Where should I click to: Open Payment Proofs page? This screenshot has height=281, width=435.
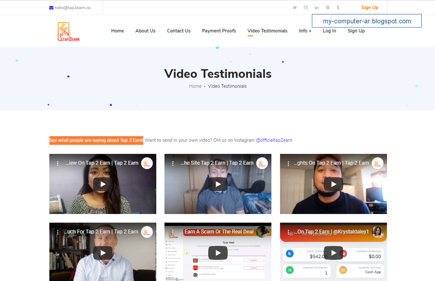(x=219, y=31)
